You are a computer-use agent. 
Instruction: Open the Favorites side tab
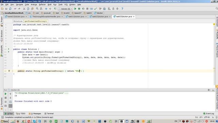tap(1, 104)
